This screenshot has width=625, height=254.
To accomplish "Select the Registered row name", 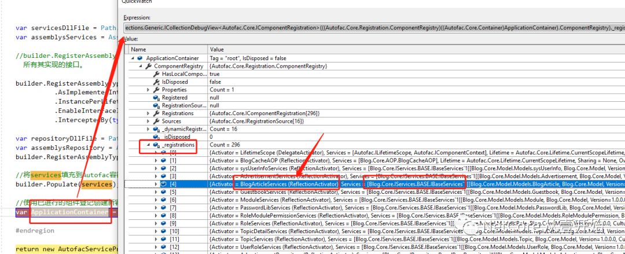I will pos(175,98).
